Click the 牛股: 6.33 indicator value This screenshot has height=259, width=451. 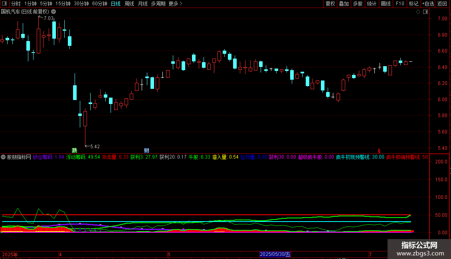199,157
